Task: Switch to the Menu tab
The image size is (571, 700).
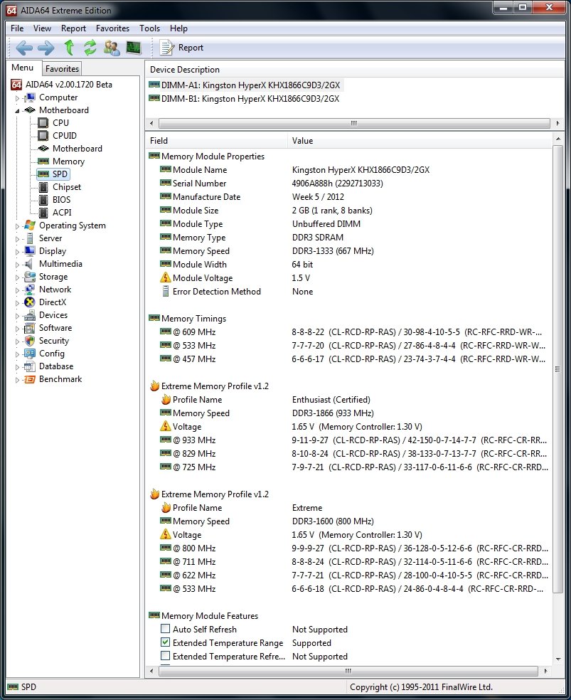Action: [x=23, y=68]
